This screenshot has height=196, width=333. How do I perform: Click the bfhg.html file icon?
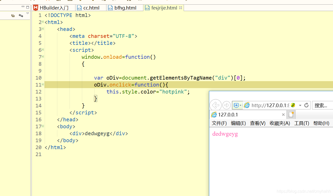tap(110, 8)
